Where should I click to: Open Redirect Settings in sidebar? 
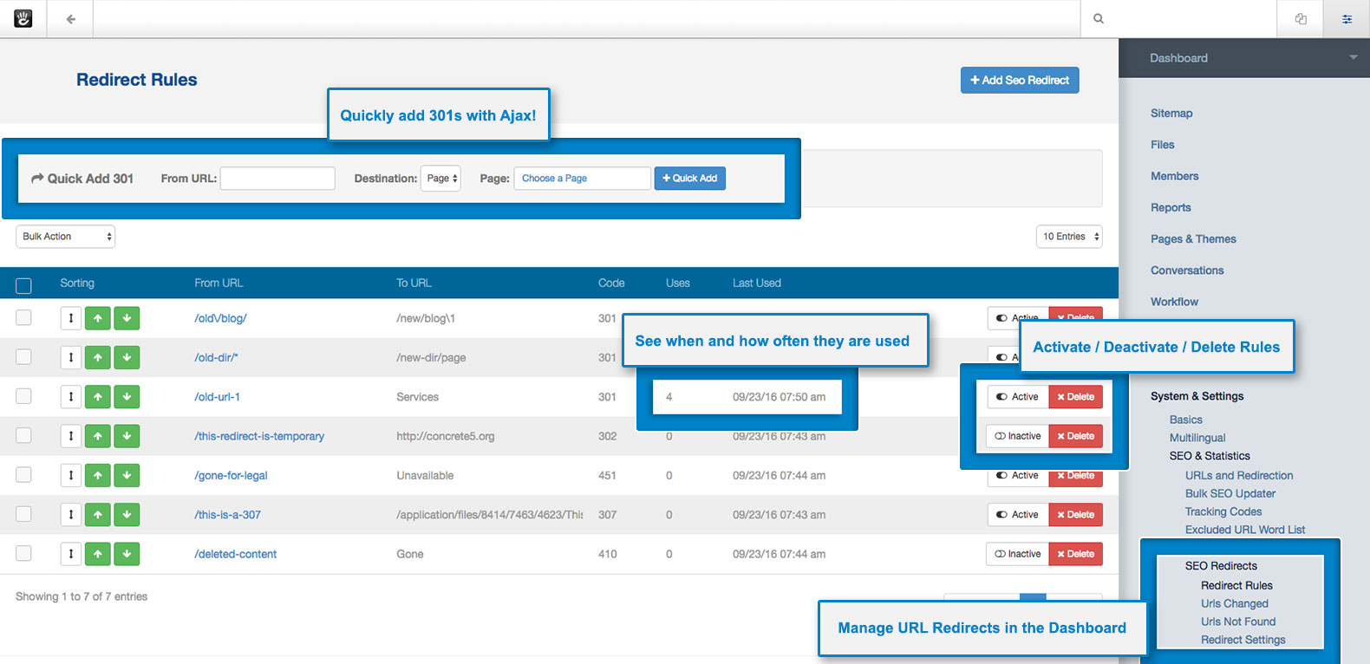(x=1243, y=640)
